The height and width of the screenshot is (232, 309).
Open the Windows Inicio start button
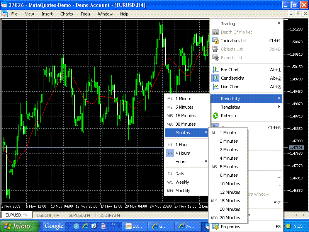pyautogui.click(x=20, y=226)
